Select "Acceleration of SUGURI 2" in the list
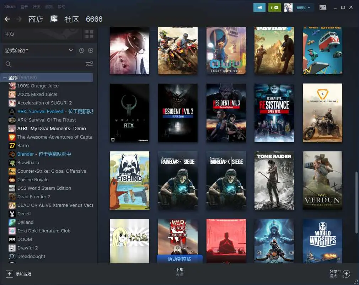This screenshot has width=359, height=285. pos(45,103)
